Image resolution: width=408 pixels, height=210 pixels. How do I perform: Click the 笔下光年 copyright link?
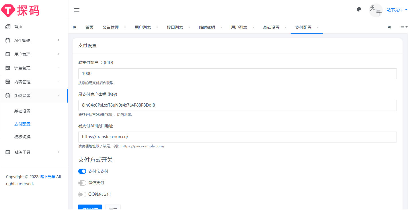tap(48, 177)
